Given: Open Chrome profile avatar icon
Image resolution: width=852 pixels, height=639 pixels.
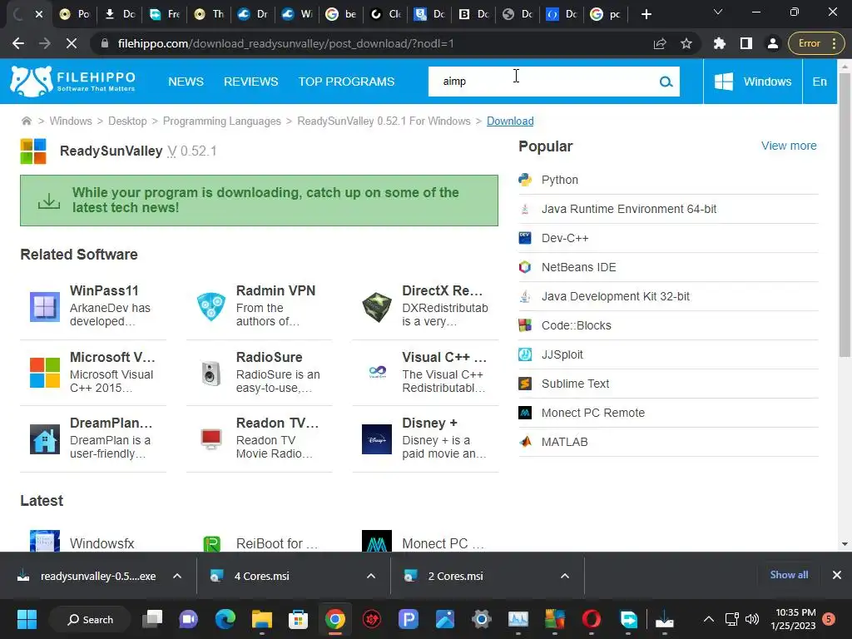Looking at the screenshot, I should click(772, 43).
